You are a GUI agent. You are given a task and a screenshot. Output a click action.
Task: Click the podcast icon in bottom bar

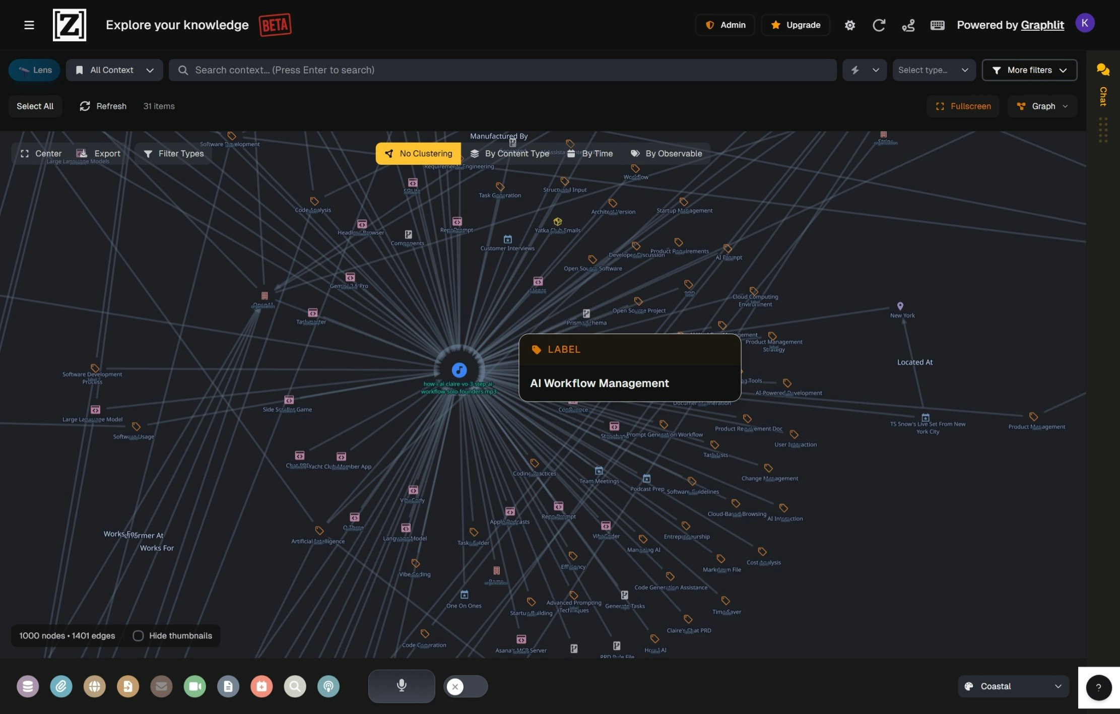[x=328, y=686]
